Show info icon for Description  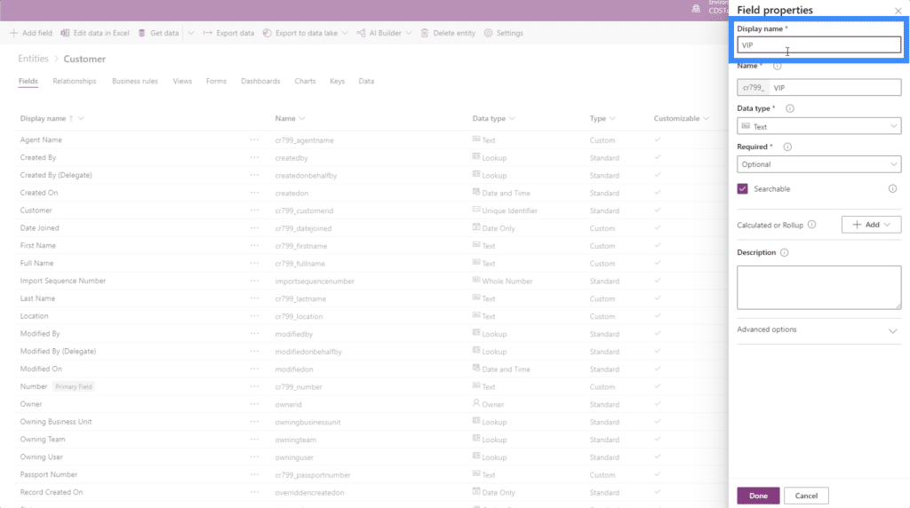(x=784, y=252)
